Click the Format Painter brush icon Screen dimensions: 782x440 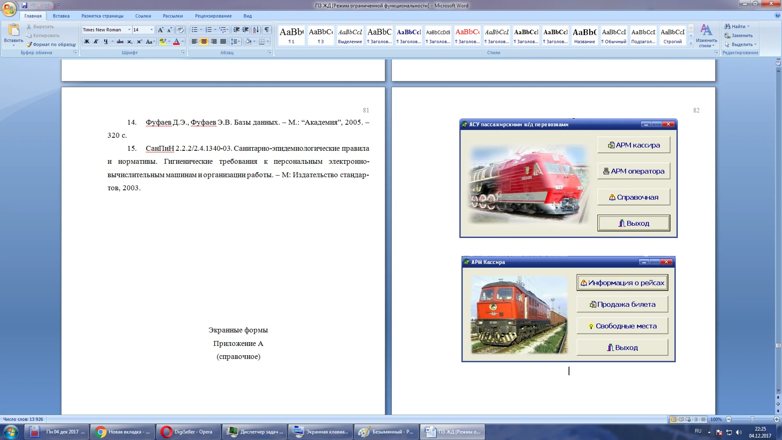point(29,44)
